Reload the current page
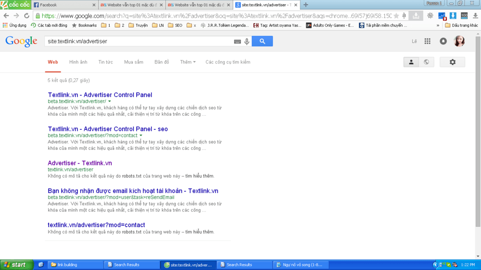Screen dimensions: 481x270 (x=26, y=16)
